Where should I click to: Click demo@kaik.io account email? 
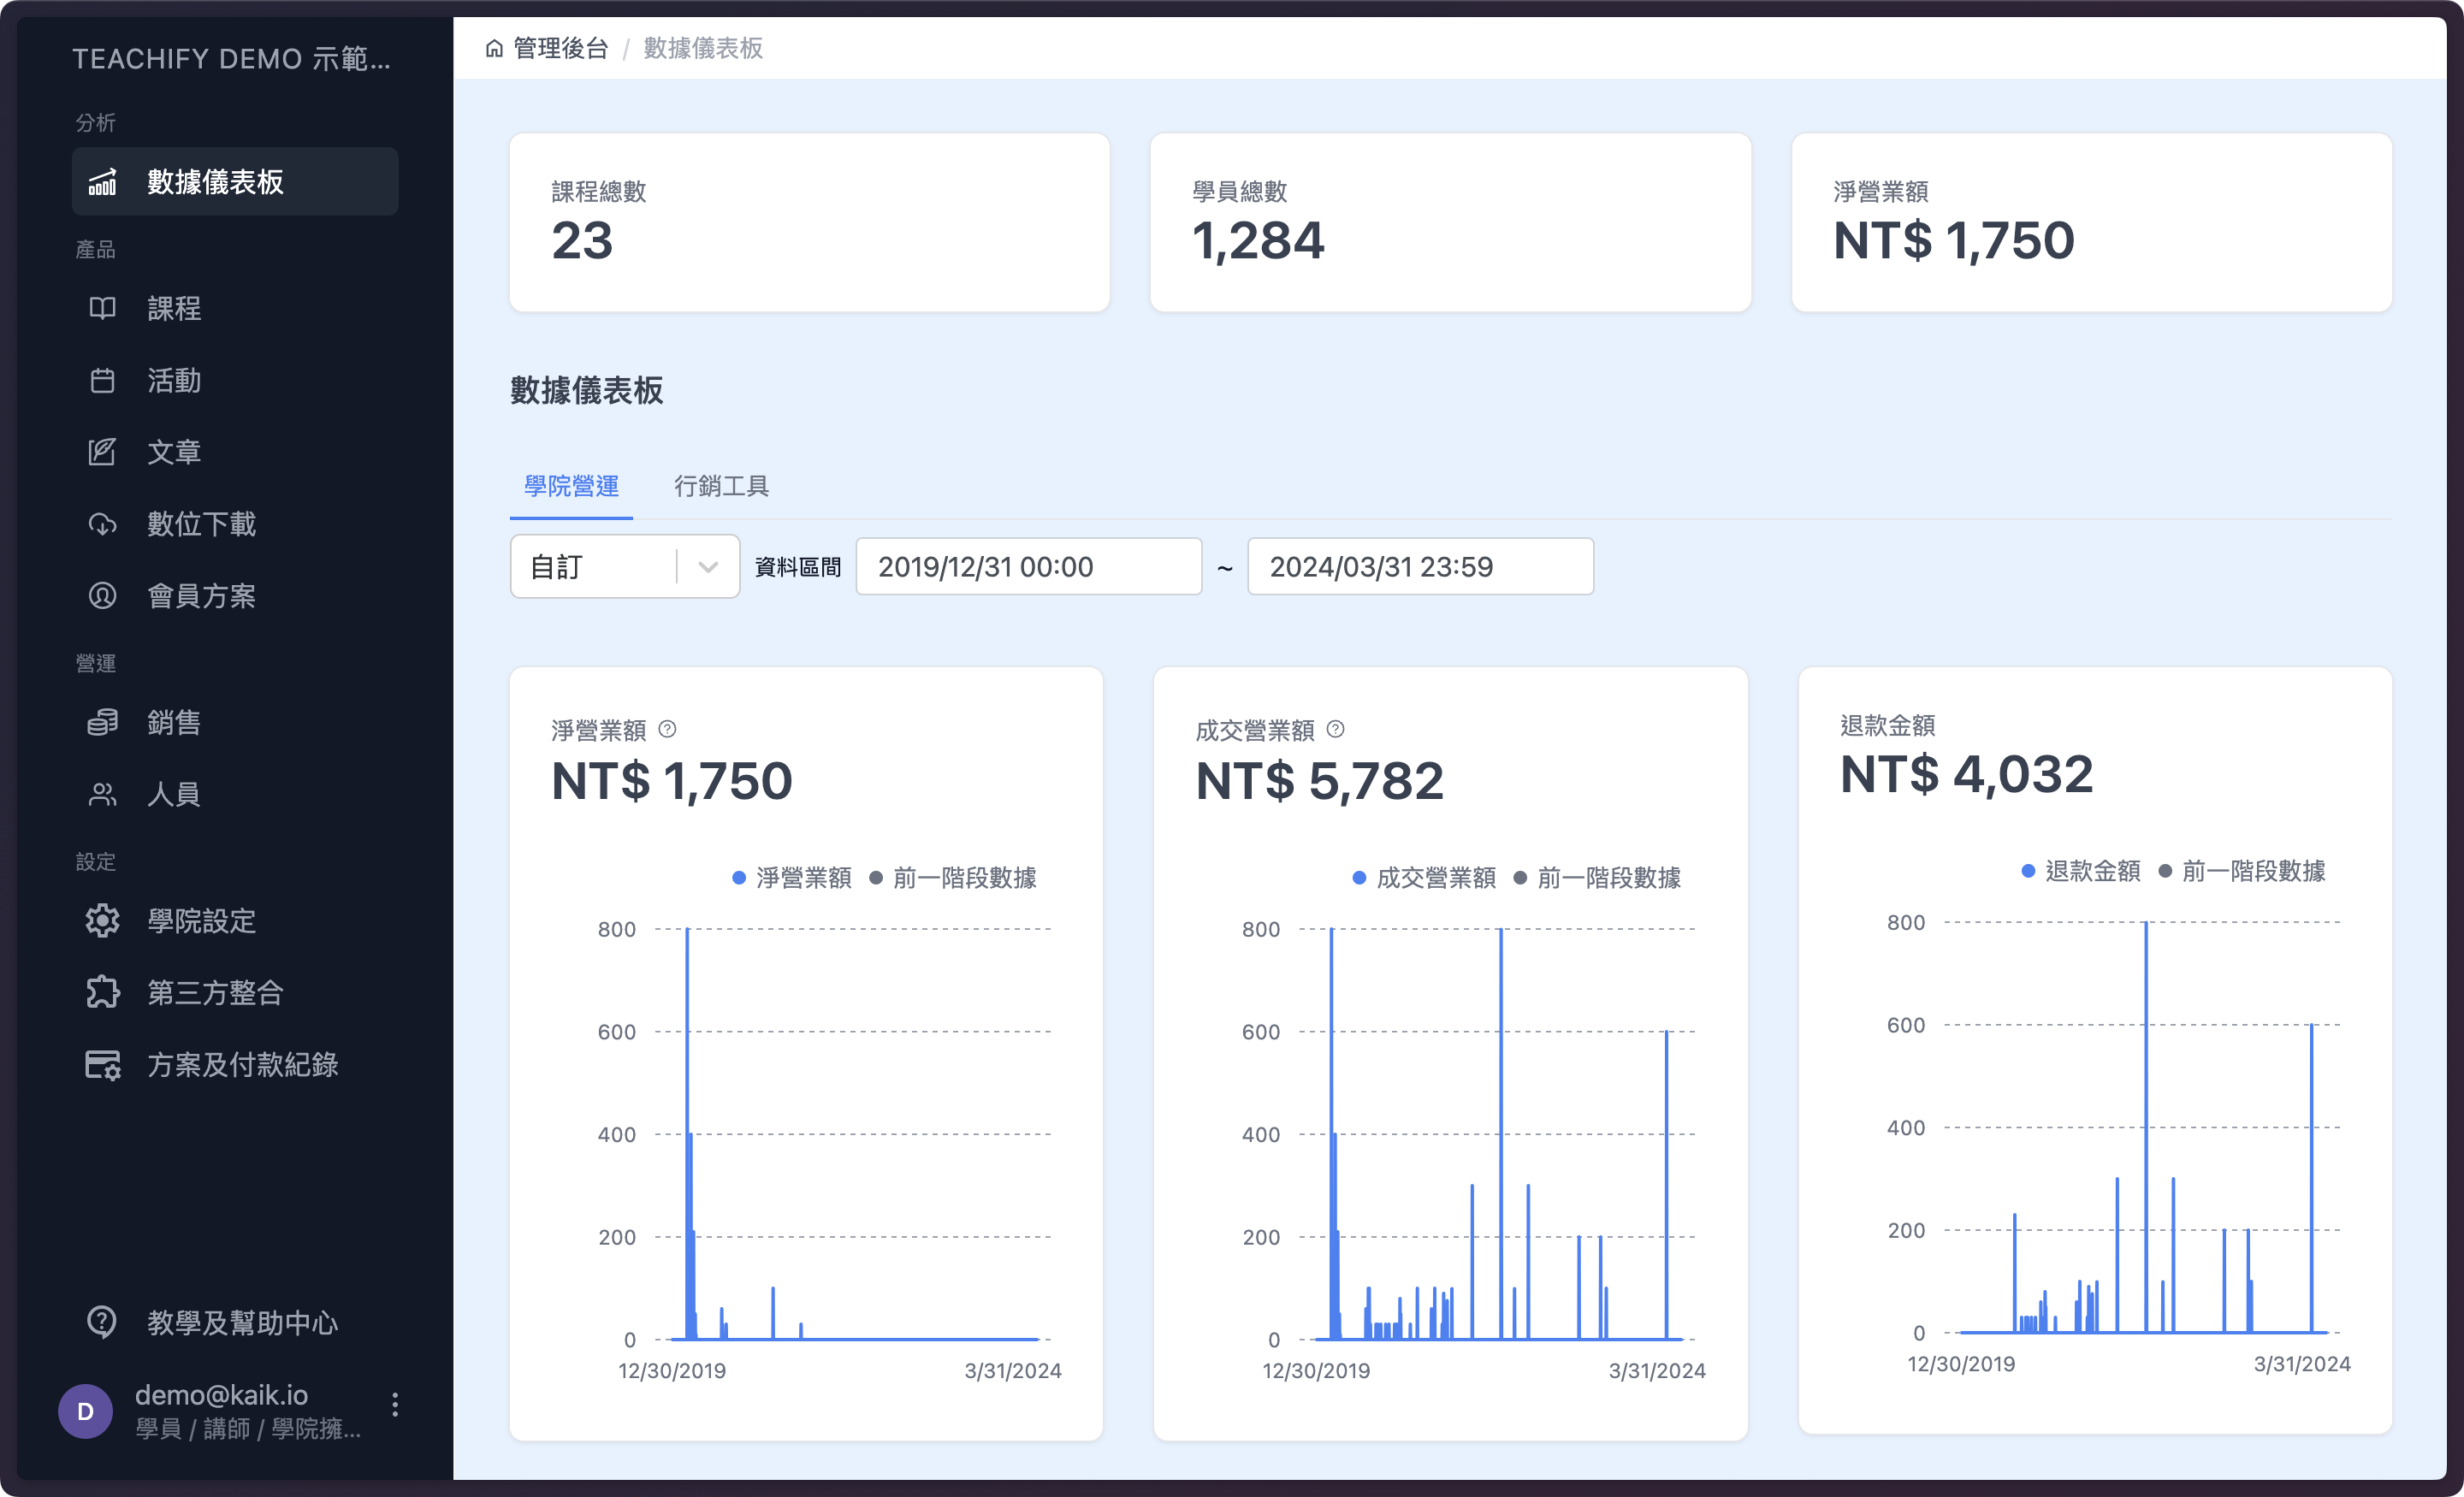point(222,1394)
